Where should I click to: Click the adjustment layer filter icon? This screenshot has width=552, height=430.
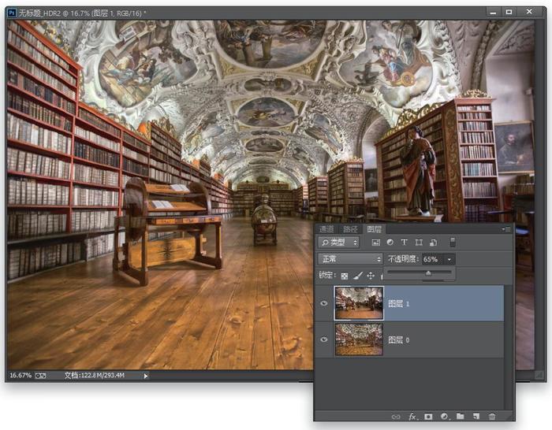390,243
